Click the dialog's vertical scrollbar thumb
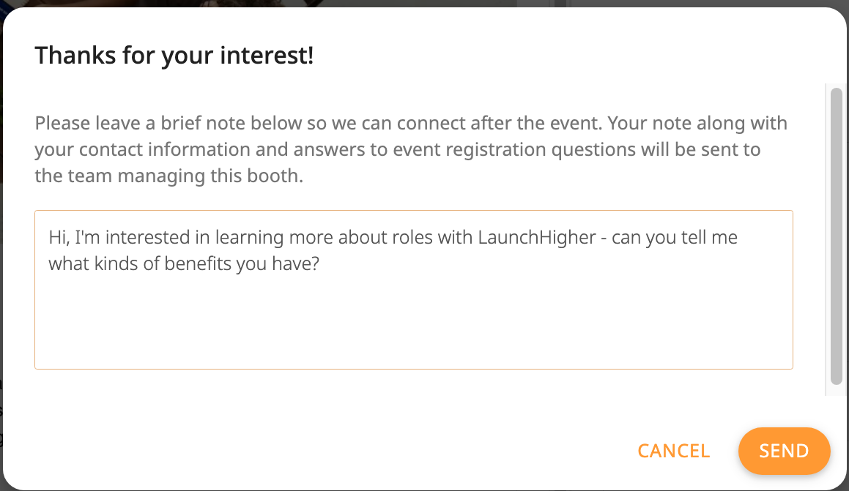Viewport: 849px width, 491px height. 836,234
